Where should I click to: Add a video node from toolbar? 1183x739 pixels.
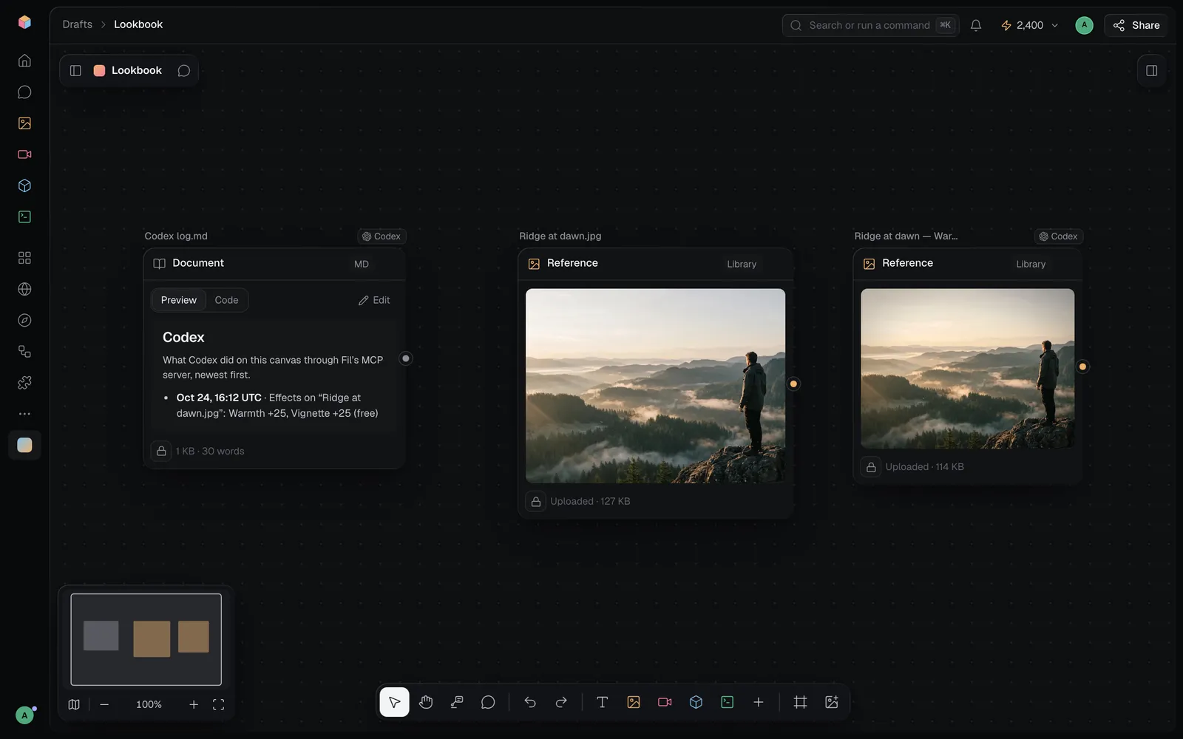point(665,702)
